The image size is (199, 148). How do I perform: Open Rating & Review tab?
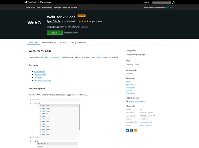click(78, 42)
